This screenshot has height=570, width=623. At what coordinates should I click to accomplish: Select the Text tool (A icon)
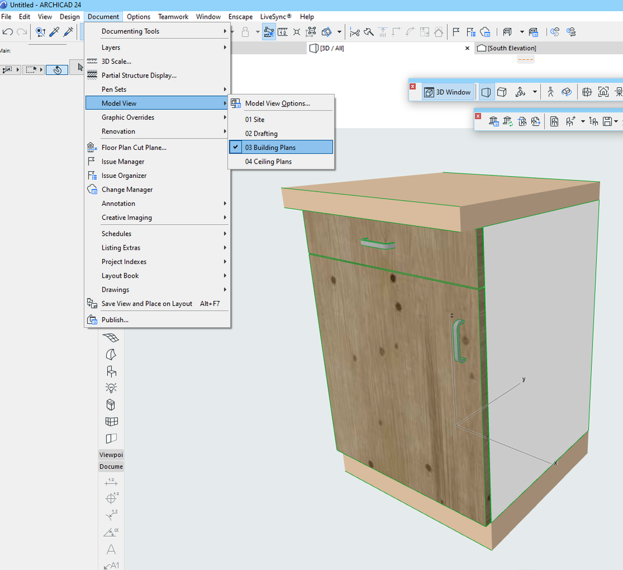111,549
